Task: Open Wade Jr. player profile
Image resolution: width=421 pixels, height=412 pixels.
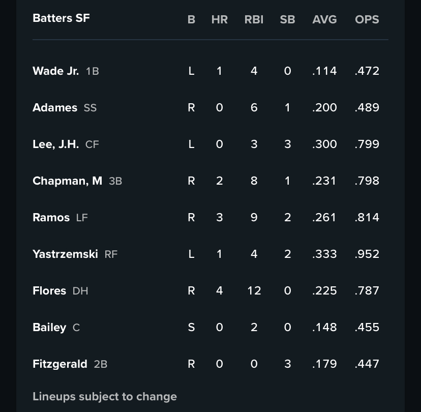Action: (55, 71)
